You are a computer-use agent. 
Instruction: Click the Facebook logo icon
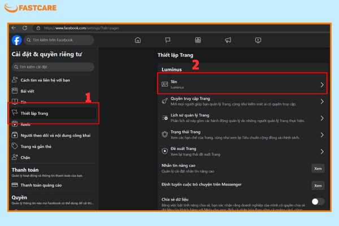[16, 40]
